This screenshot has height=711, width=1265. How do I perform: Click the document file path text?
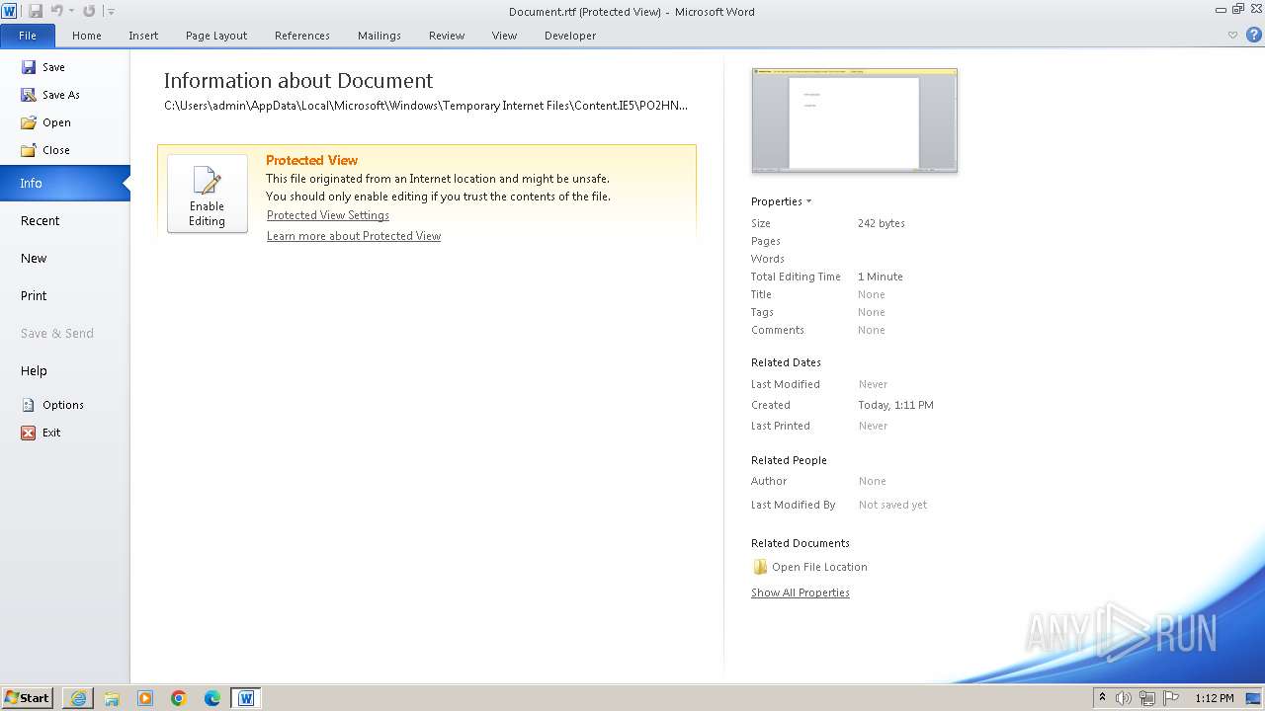coord(426,105)
